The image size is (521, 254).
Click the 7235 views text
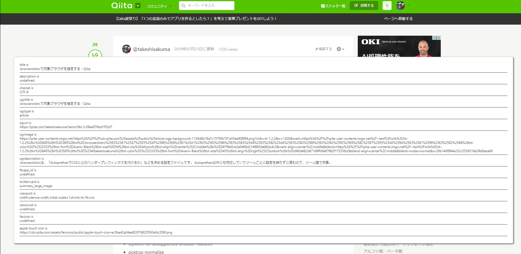pyautogui.click(x=228, y=49)
